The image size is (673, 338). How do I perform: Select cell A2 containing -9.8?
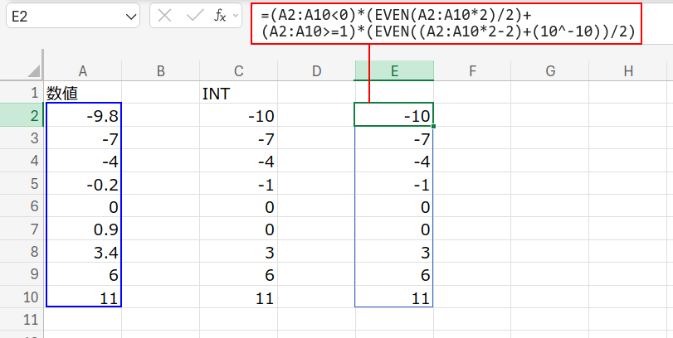[83, 116]
